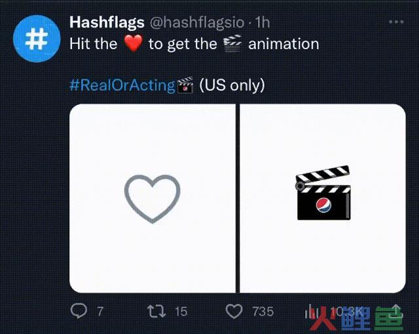Screen dimensions: 419x334
Task: Open the three-dot more options menu
Action: (396, 22)
